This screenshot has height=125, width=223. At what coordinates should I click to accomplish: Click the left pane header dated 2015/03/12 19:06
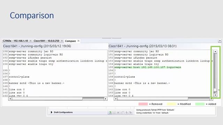[37, 46]
